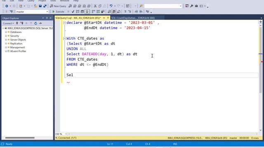Collapse the SQLEXPRESS server node
264x148 pixels.
coord(3,28)
